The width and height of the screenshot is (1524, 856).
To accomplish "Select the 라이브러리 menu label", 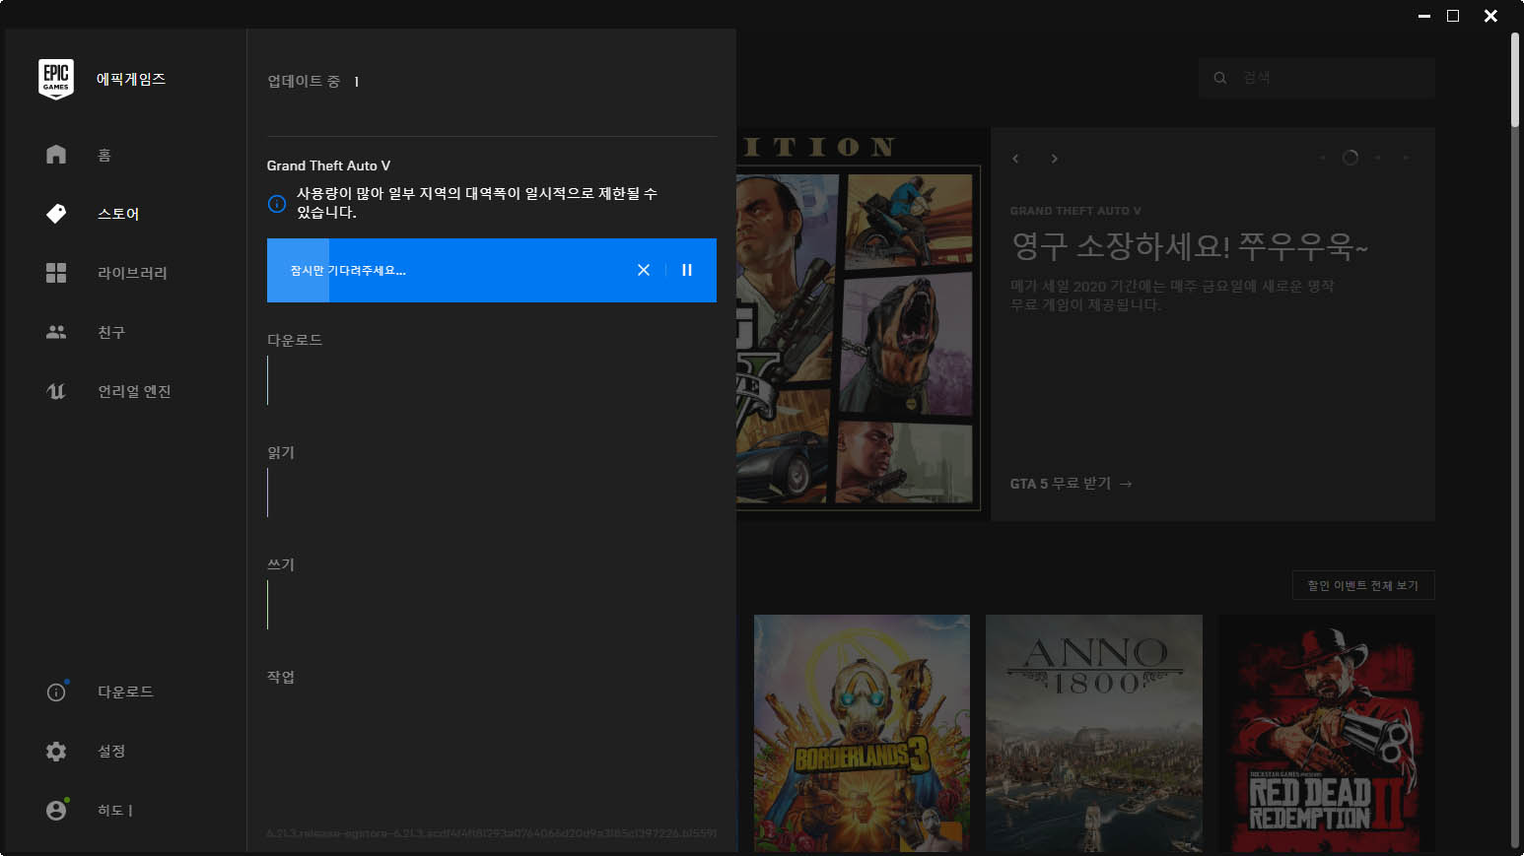I will tap(132, 273).
